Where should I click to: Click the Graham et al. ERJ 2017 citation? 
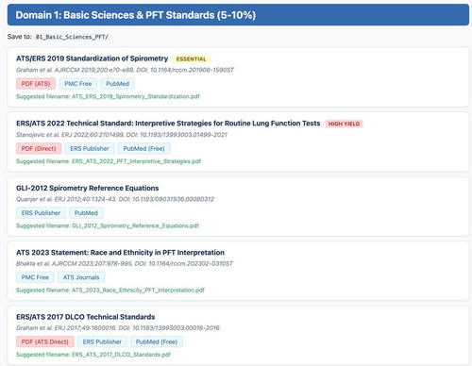point(118,328)
